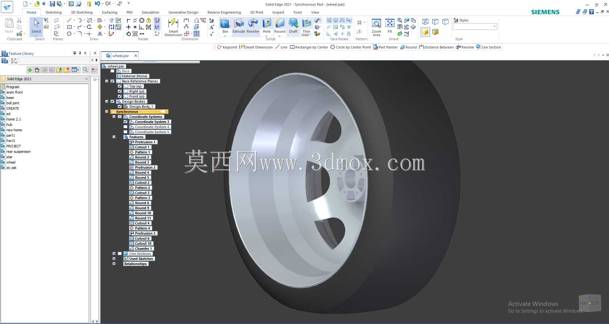The image size is (609, 324).
Task: Fit the model to the view
Action: 390,26
